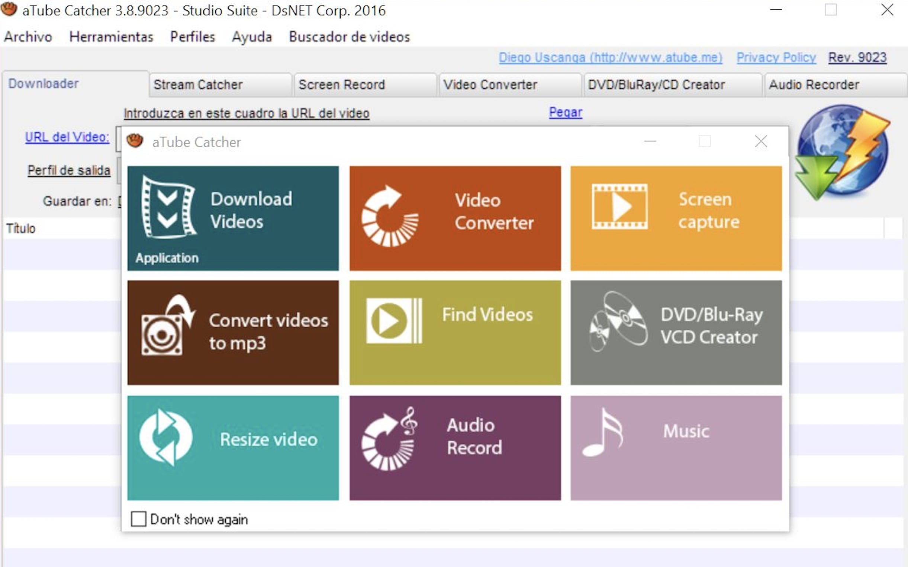This screenshot has width=908, height=567.
Task: Enable the Don't show again checkbox
Action: (x=138, y=519)
